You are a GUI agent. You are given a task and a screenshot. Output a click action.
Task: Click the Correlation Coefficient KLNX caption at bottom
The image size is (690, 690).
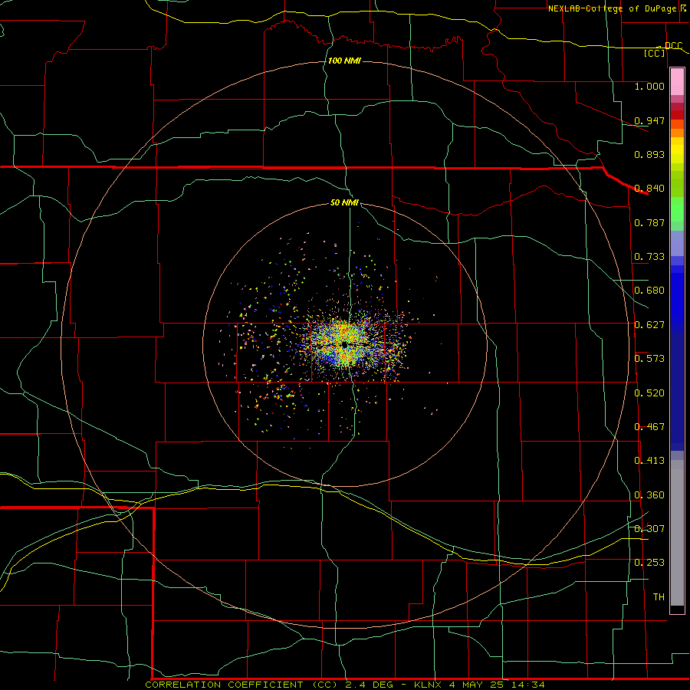(x=345, y=685)
